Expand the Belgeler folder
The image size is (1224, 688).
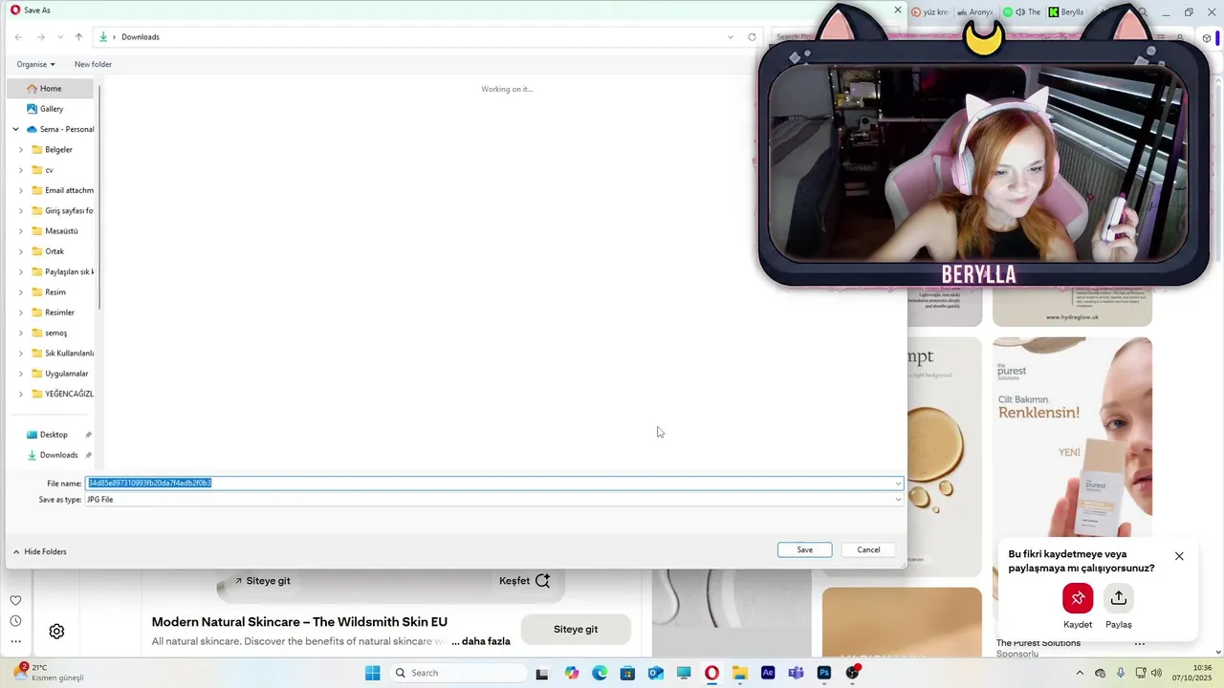pyautogui.click(x=21, y=150)
